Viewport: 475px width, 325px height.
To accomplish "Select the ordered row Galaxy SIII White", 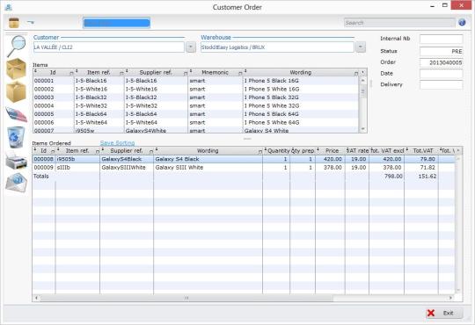I will (244, 168).
